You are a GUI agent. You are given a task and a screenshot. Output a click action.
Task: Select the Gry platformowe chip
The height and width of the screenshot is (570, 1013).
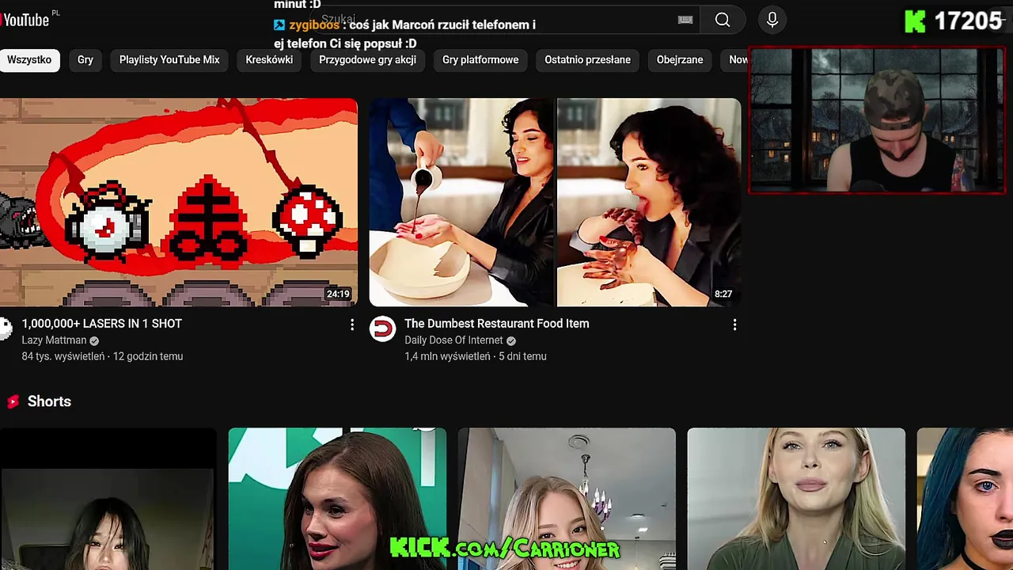[480, 60]
